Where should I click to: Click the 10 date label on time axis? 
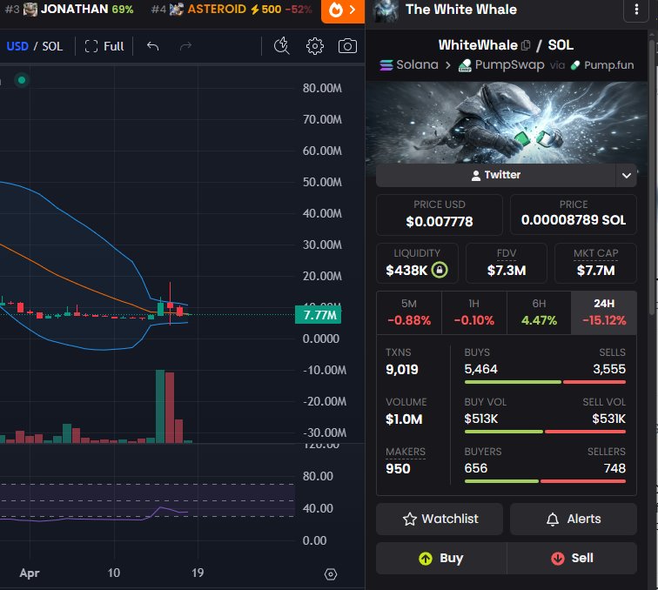pos(114,573)
